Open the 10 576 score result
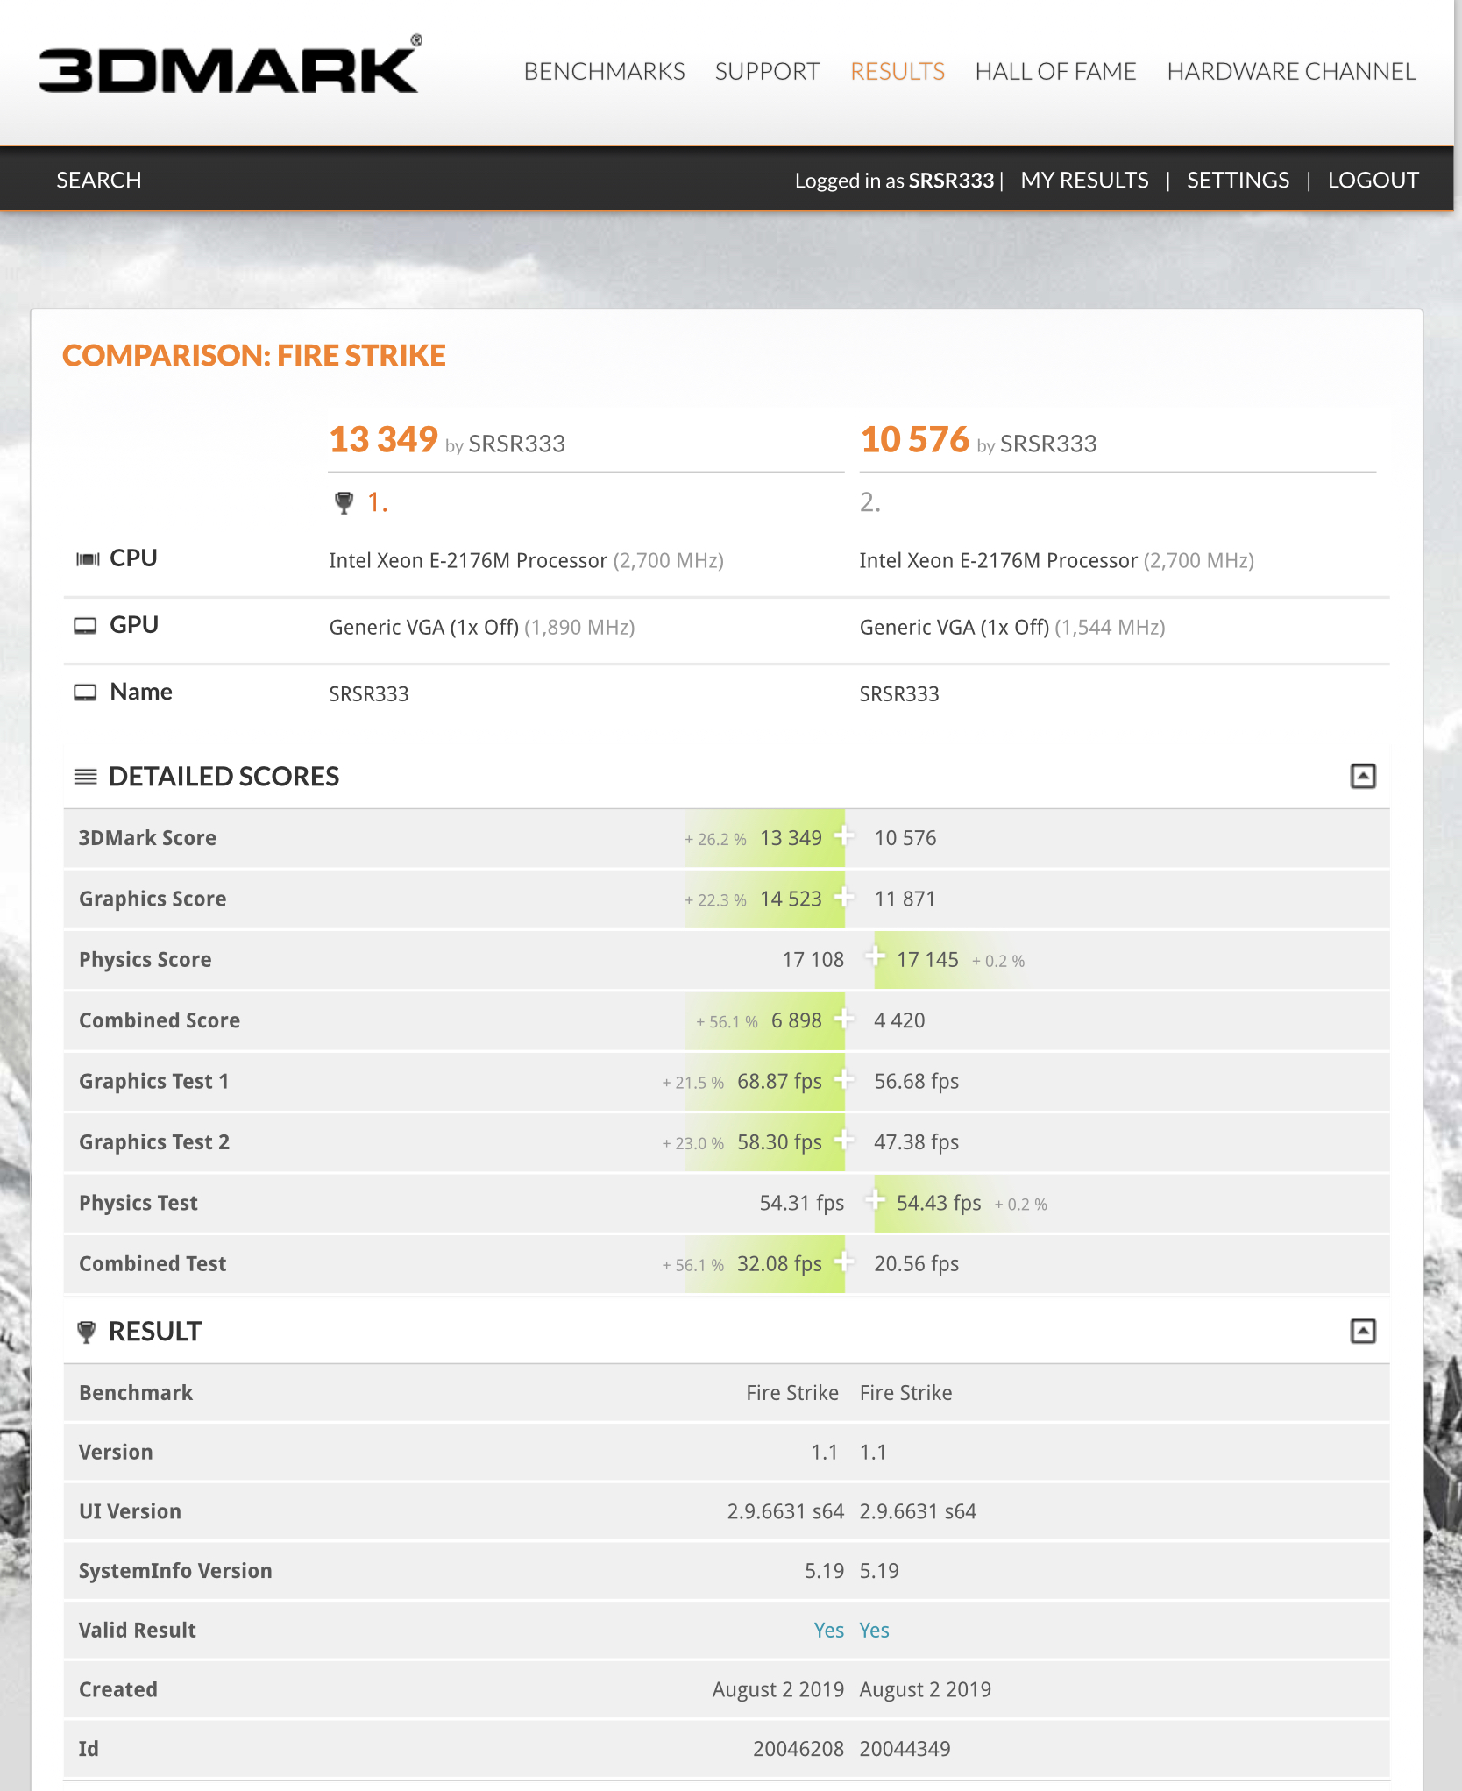1462x1791 pixels. click(914, 439)
